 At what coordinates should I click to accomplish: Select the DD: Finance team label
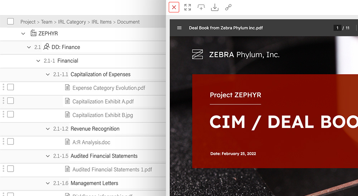(66, 47)
